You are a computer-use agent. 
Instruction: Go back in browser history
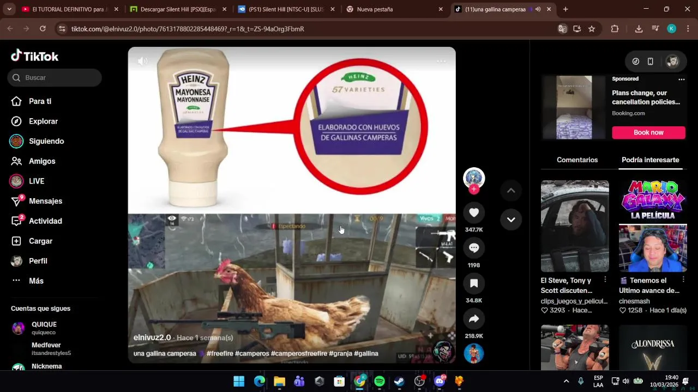(10, 29)
